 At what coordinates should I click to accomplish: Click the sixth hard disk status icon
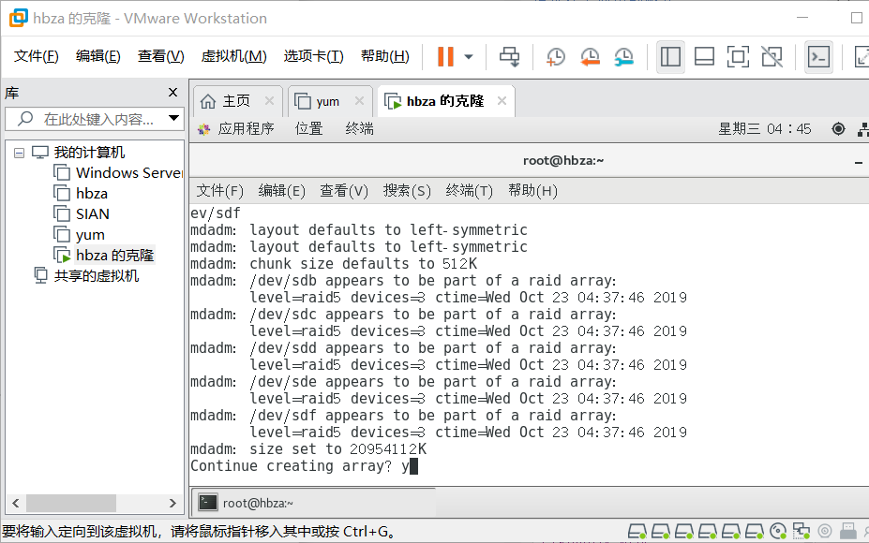755,532
